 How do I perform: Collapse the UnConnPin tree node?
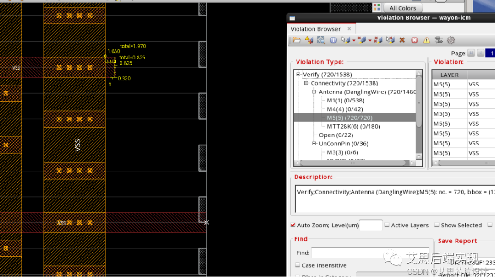coord(314,144)
